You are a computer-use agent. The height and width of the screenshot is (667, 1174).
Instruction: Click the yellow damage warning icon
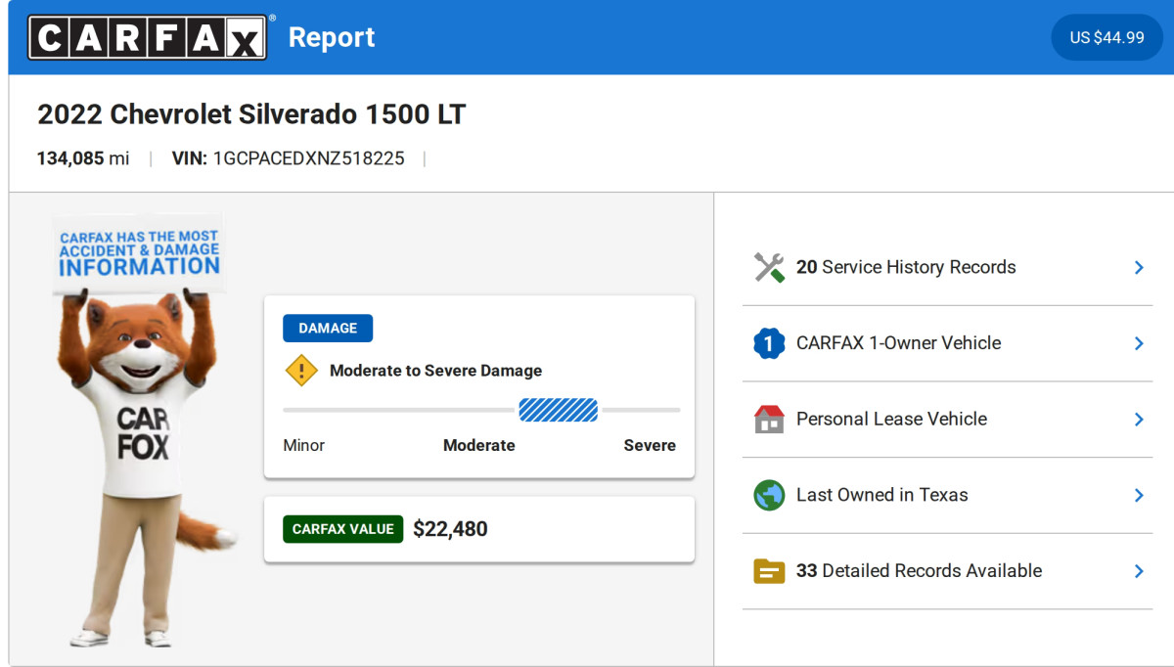tap(301, 371)
